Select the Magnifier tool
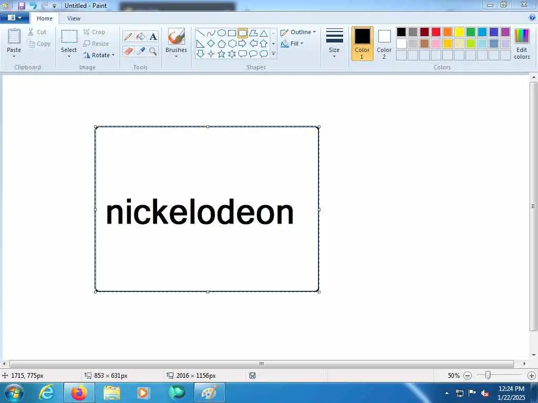Viewport: 538px width, 403px height. [153, 51]
